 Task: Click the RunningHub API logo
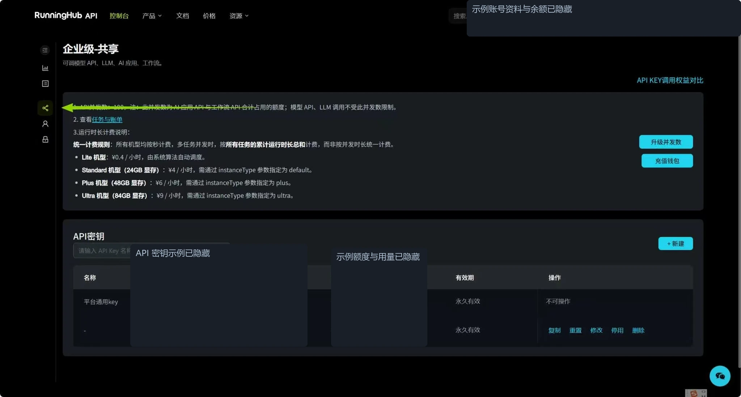(66, 16)
